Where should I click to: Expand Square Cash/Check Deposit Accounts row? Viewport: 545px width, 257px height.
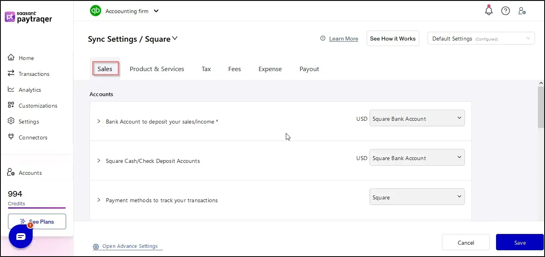(x=99, y=160)
